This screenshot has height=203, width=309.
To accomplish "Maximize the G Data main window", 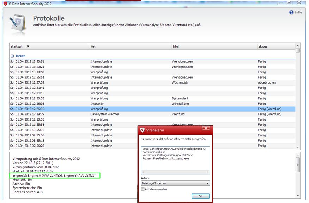I will (289, 2).
